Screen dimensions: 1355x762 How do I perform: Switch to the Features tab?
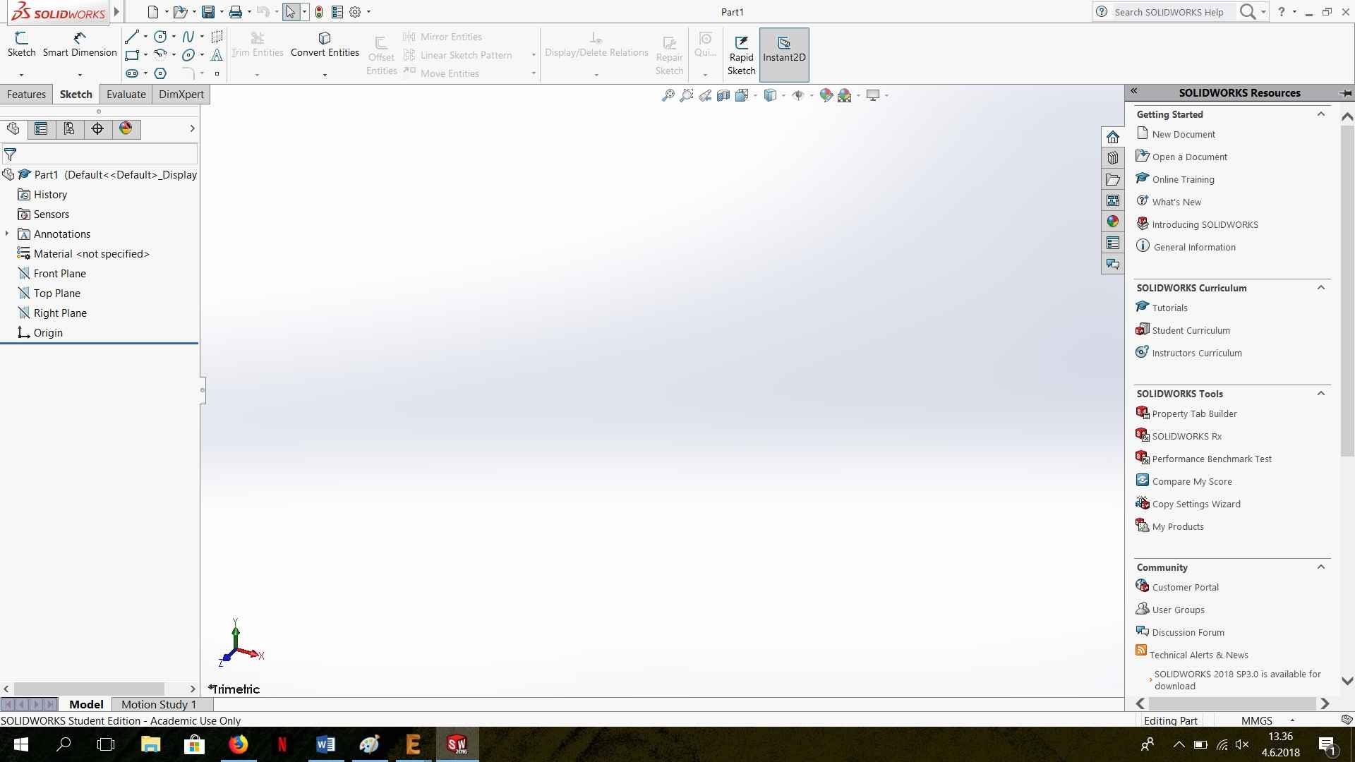(26, 95)
